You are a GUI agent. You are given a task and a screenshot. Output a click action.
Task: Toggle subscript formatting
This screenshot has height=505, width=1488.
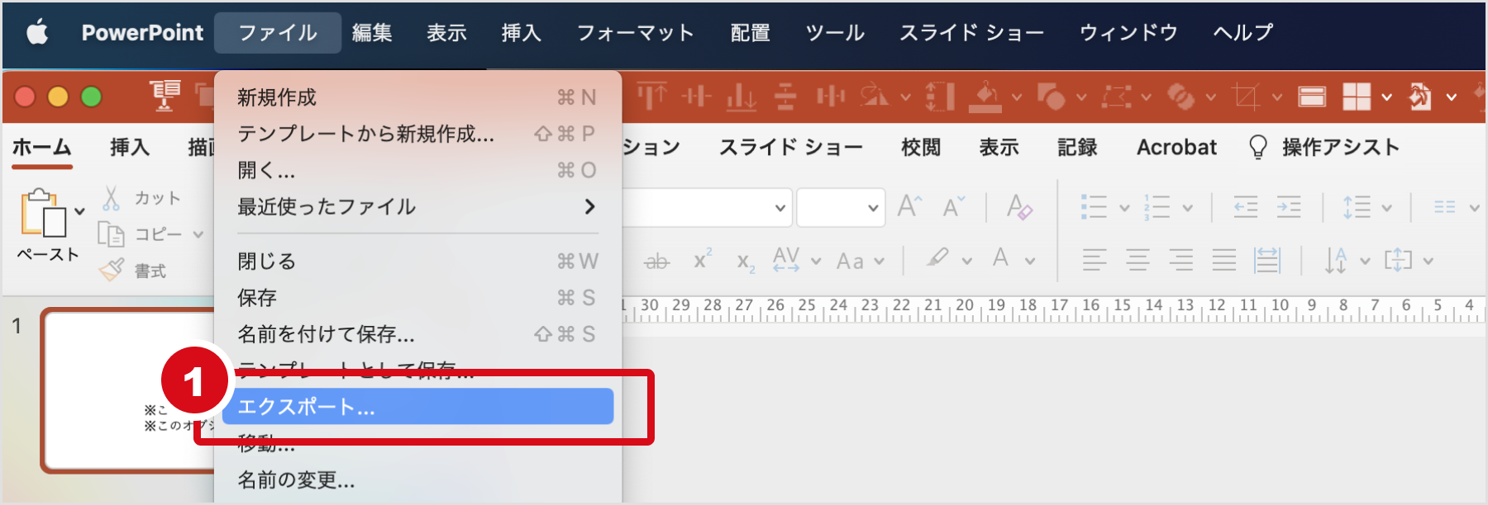point(746,263)
